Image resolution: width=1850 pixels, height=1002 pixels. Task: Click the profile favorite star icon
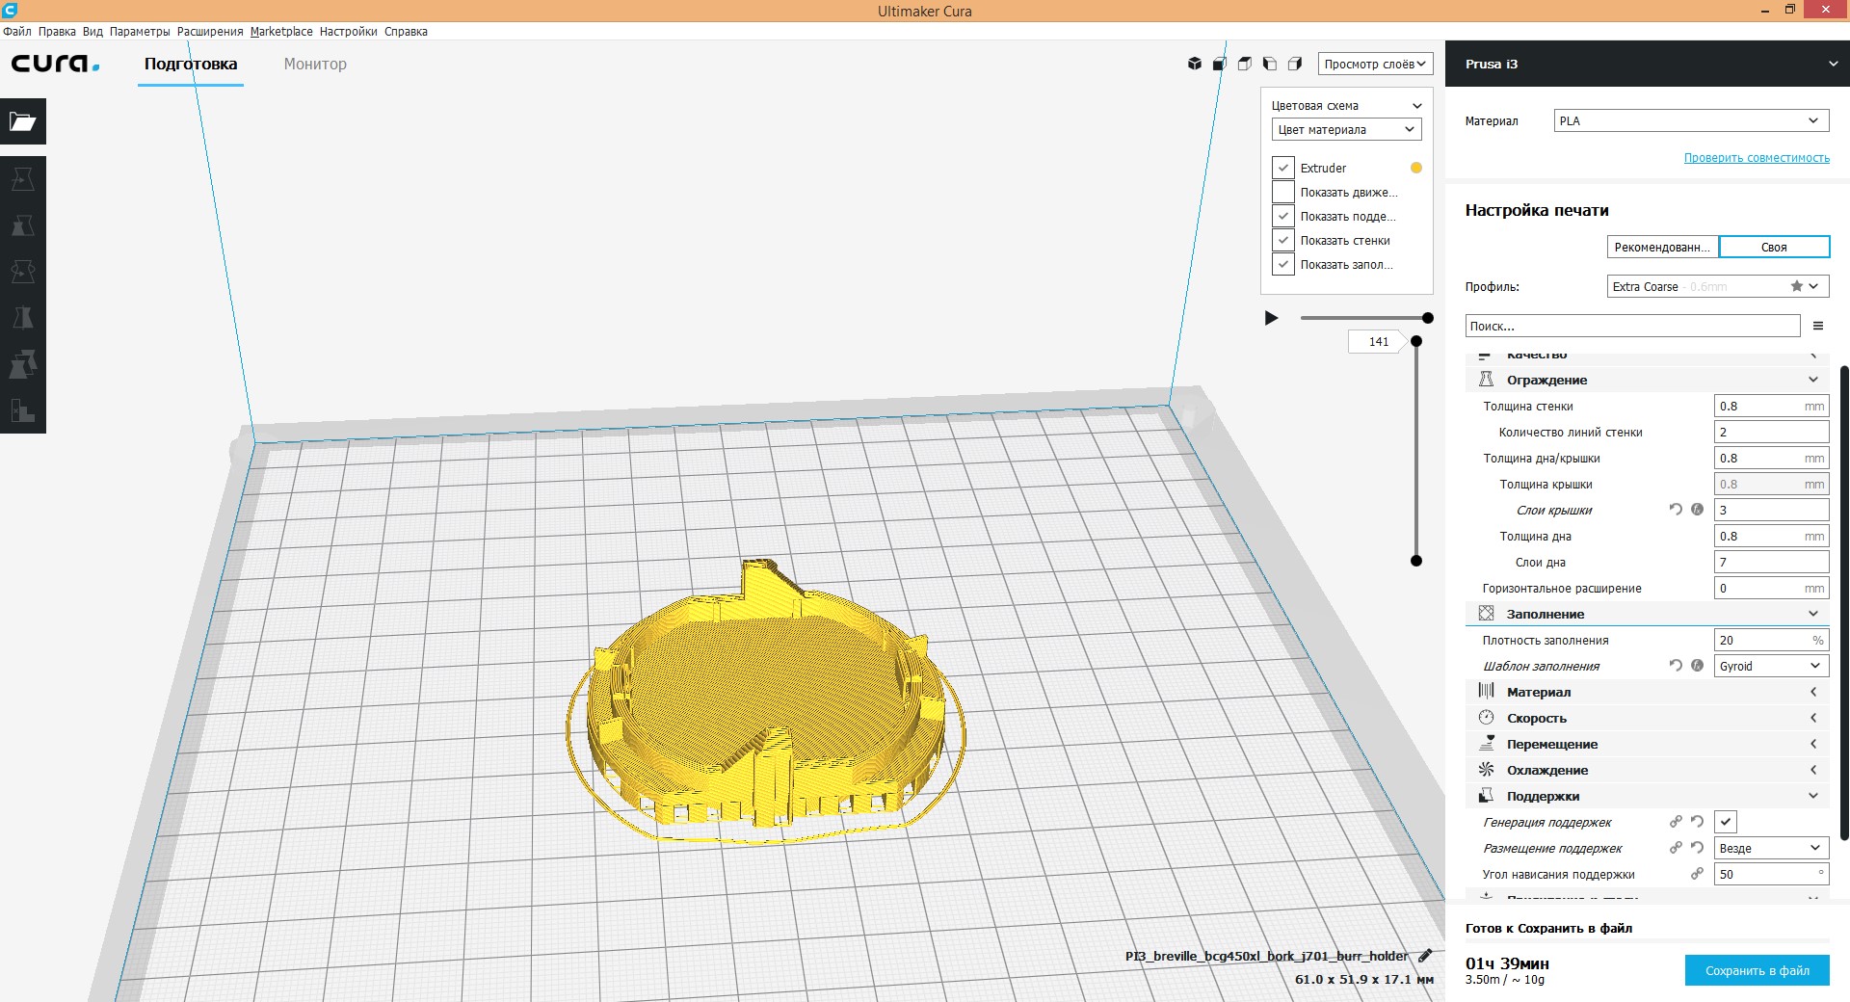(1797, 286)
